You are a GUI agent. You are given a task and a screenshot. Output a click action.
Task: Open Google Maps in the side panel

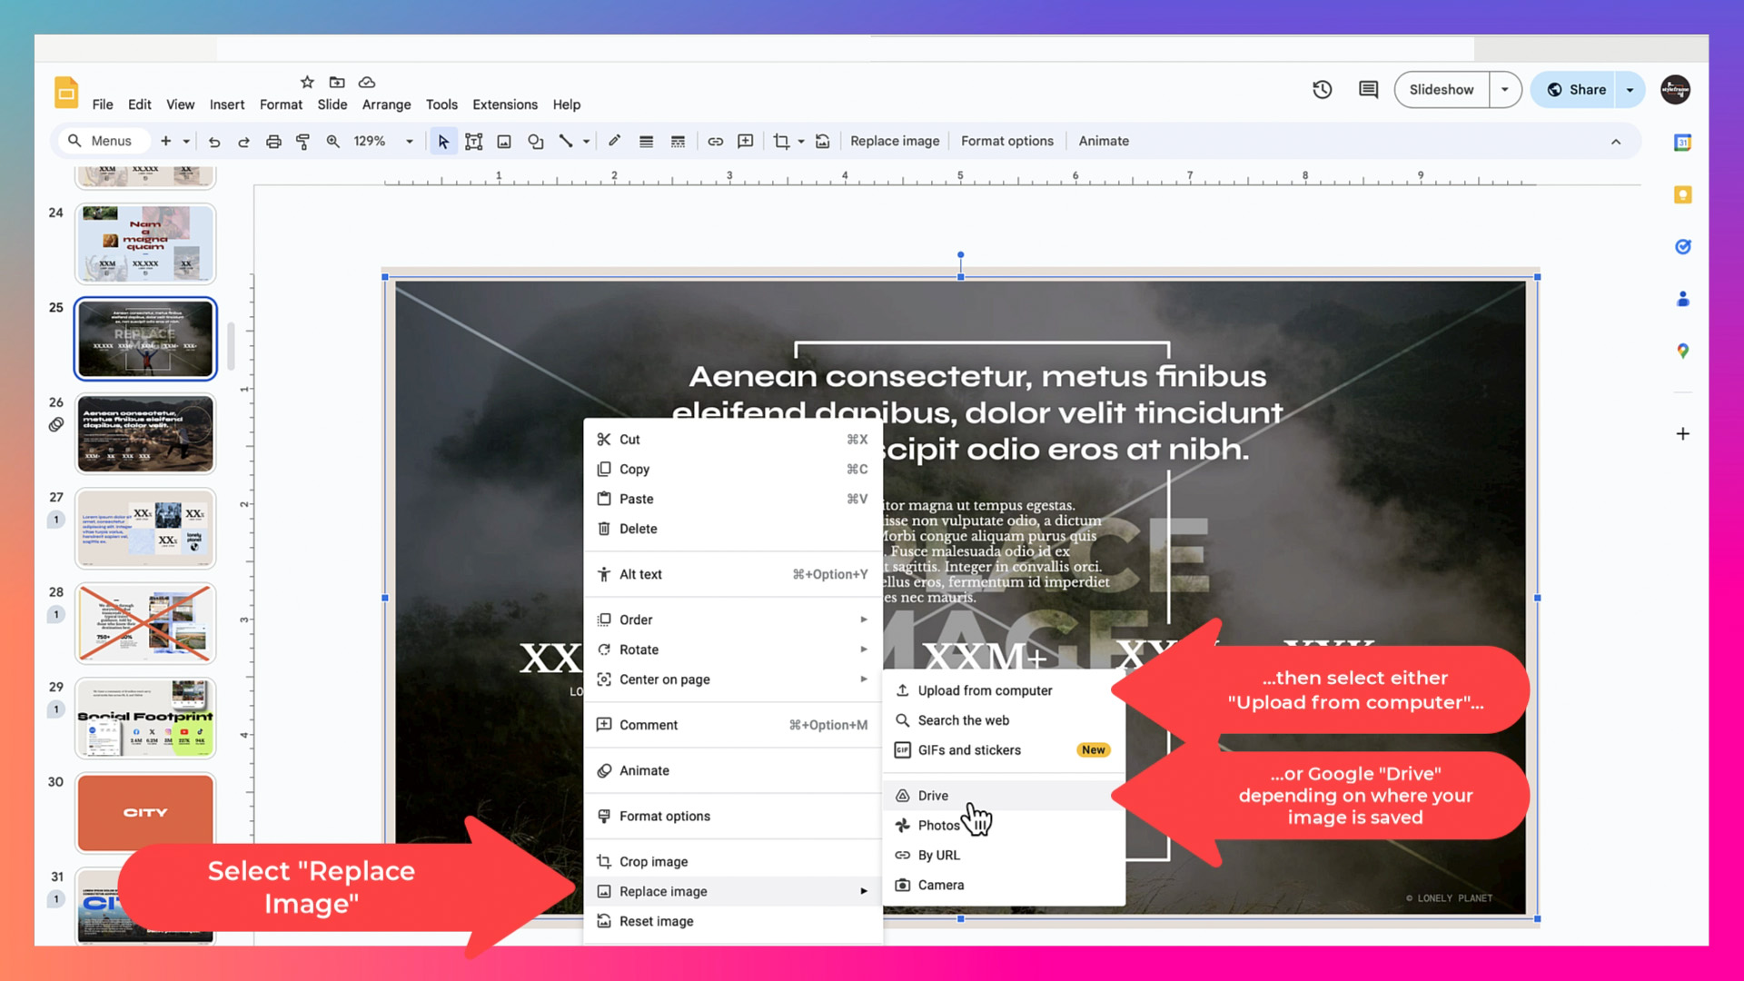1683,352
